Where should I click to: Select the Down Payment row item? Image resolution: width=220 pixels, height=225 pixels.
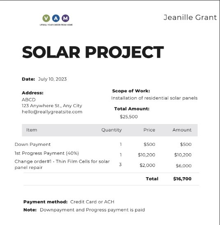32,144
